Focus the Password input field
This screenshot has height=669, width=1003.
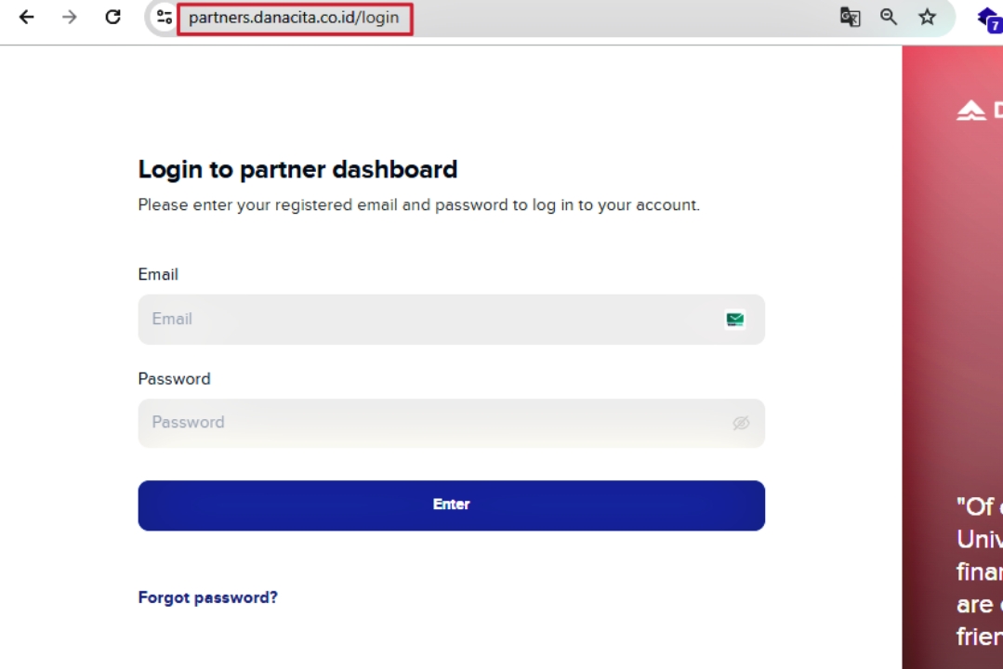(428, 423)
